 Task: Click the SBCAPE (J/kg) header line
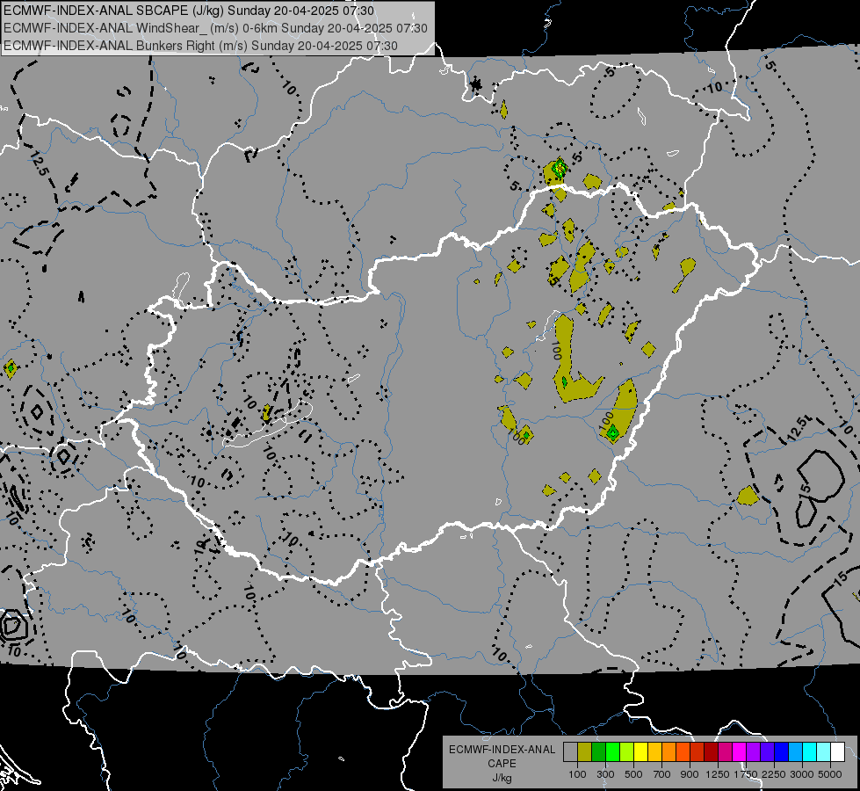point(189,11)
